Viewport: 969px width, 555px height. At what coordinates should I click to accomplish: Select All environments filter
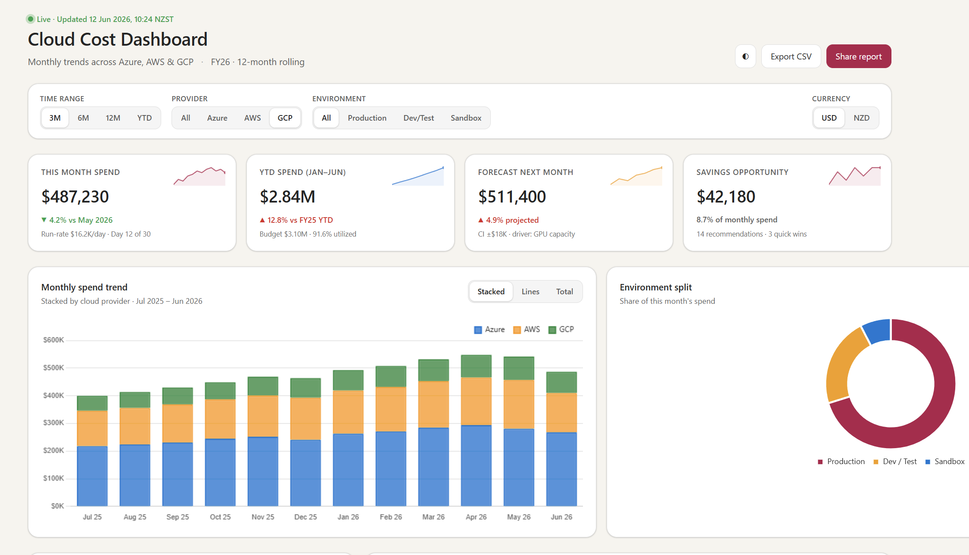pos(326,118)
